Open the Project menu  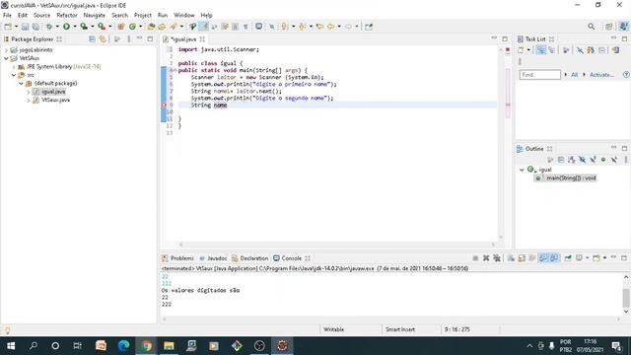pos(143,15)
